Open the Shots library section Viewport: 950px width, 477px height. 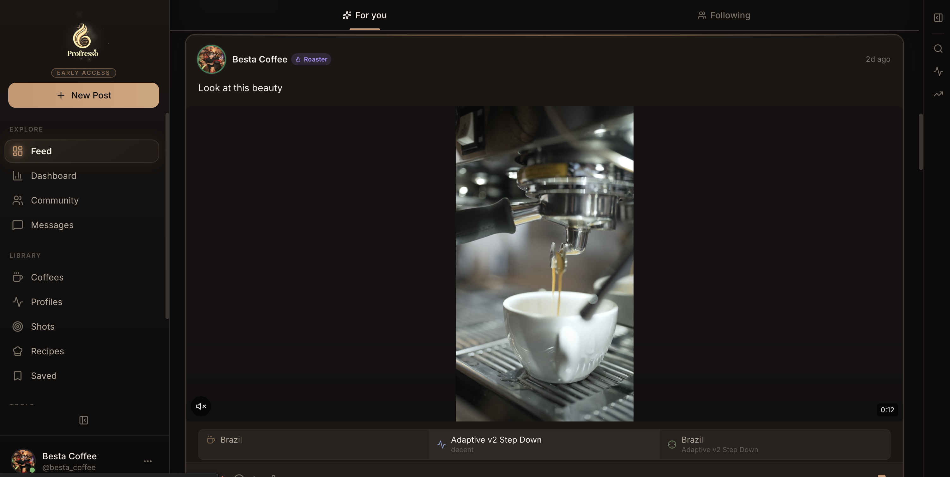[x=42, y=327]
